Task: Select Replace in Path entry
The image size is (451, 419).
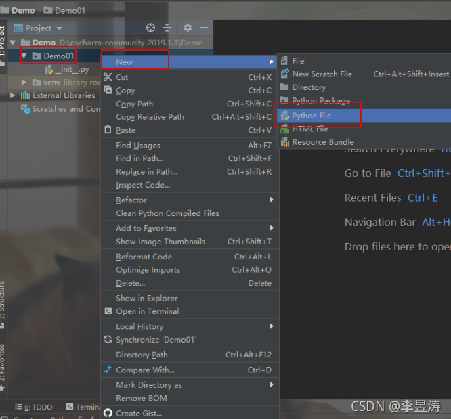Action: (190, 172)
